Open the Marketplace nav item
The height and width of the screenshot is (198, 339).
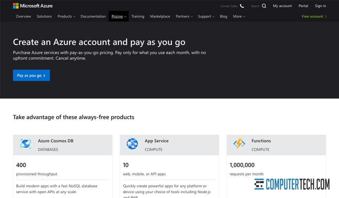point(160,16)
